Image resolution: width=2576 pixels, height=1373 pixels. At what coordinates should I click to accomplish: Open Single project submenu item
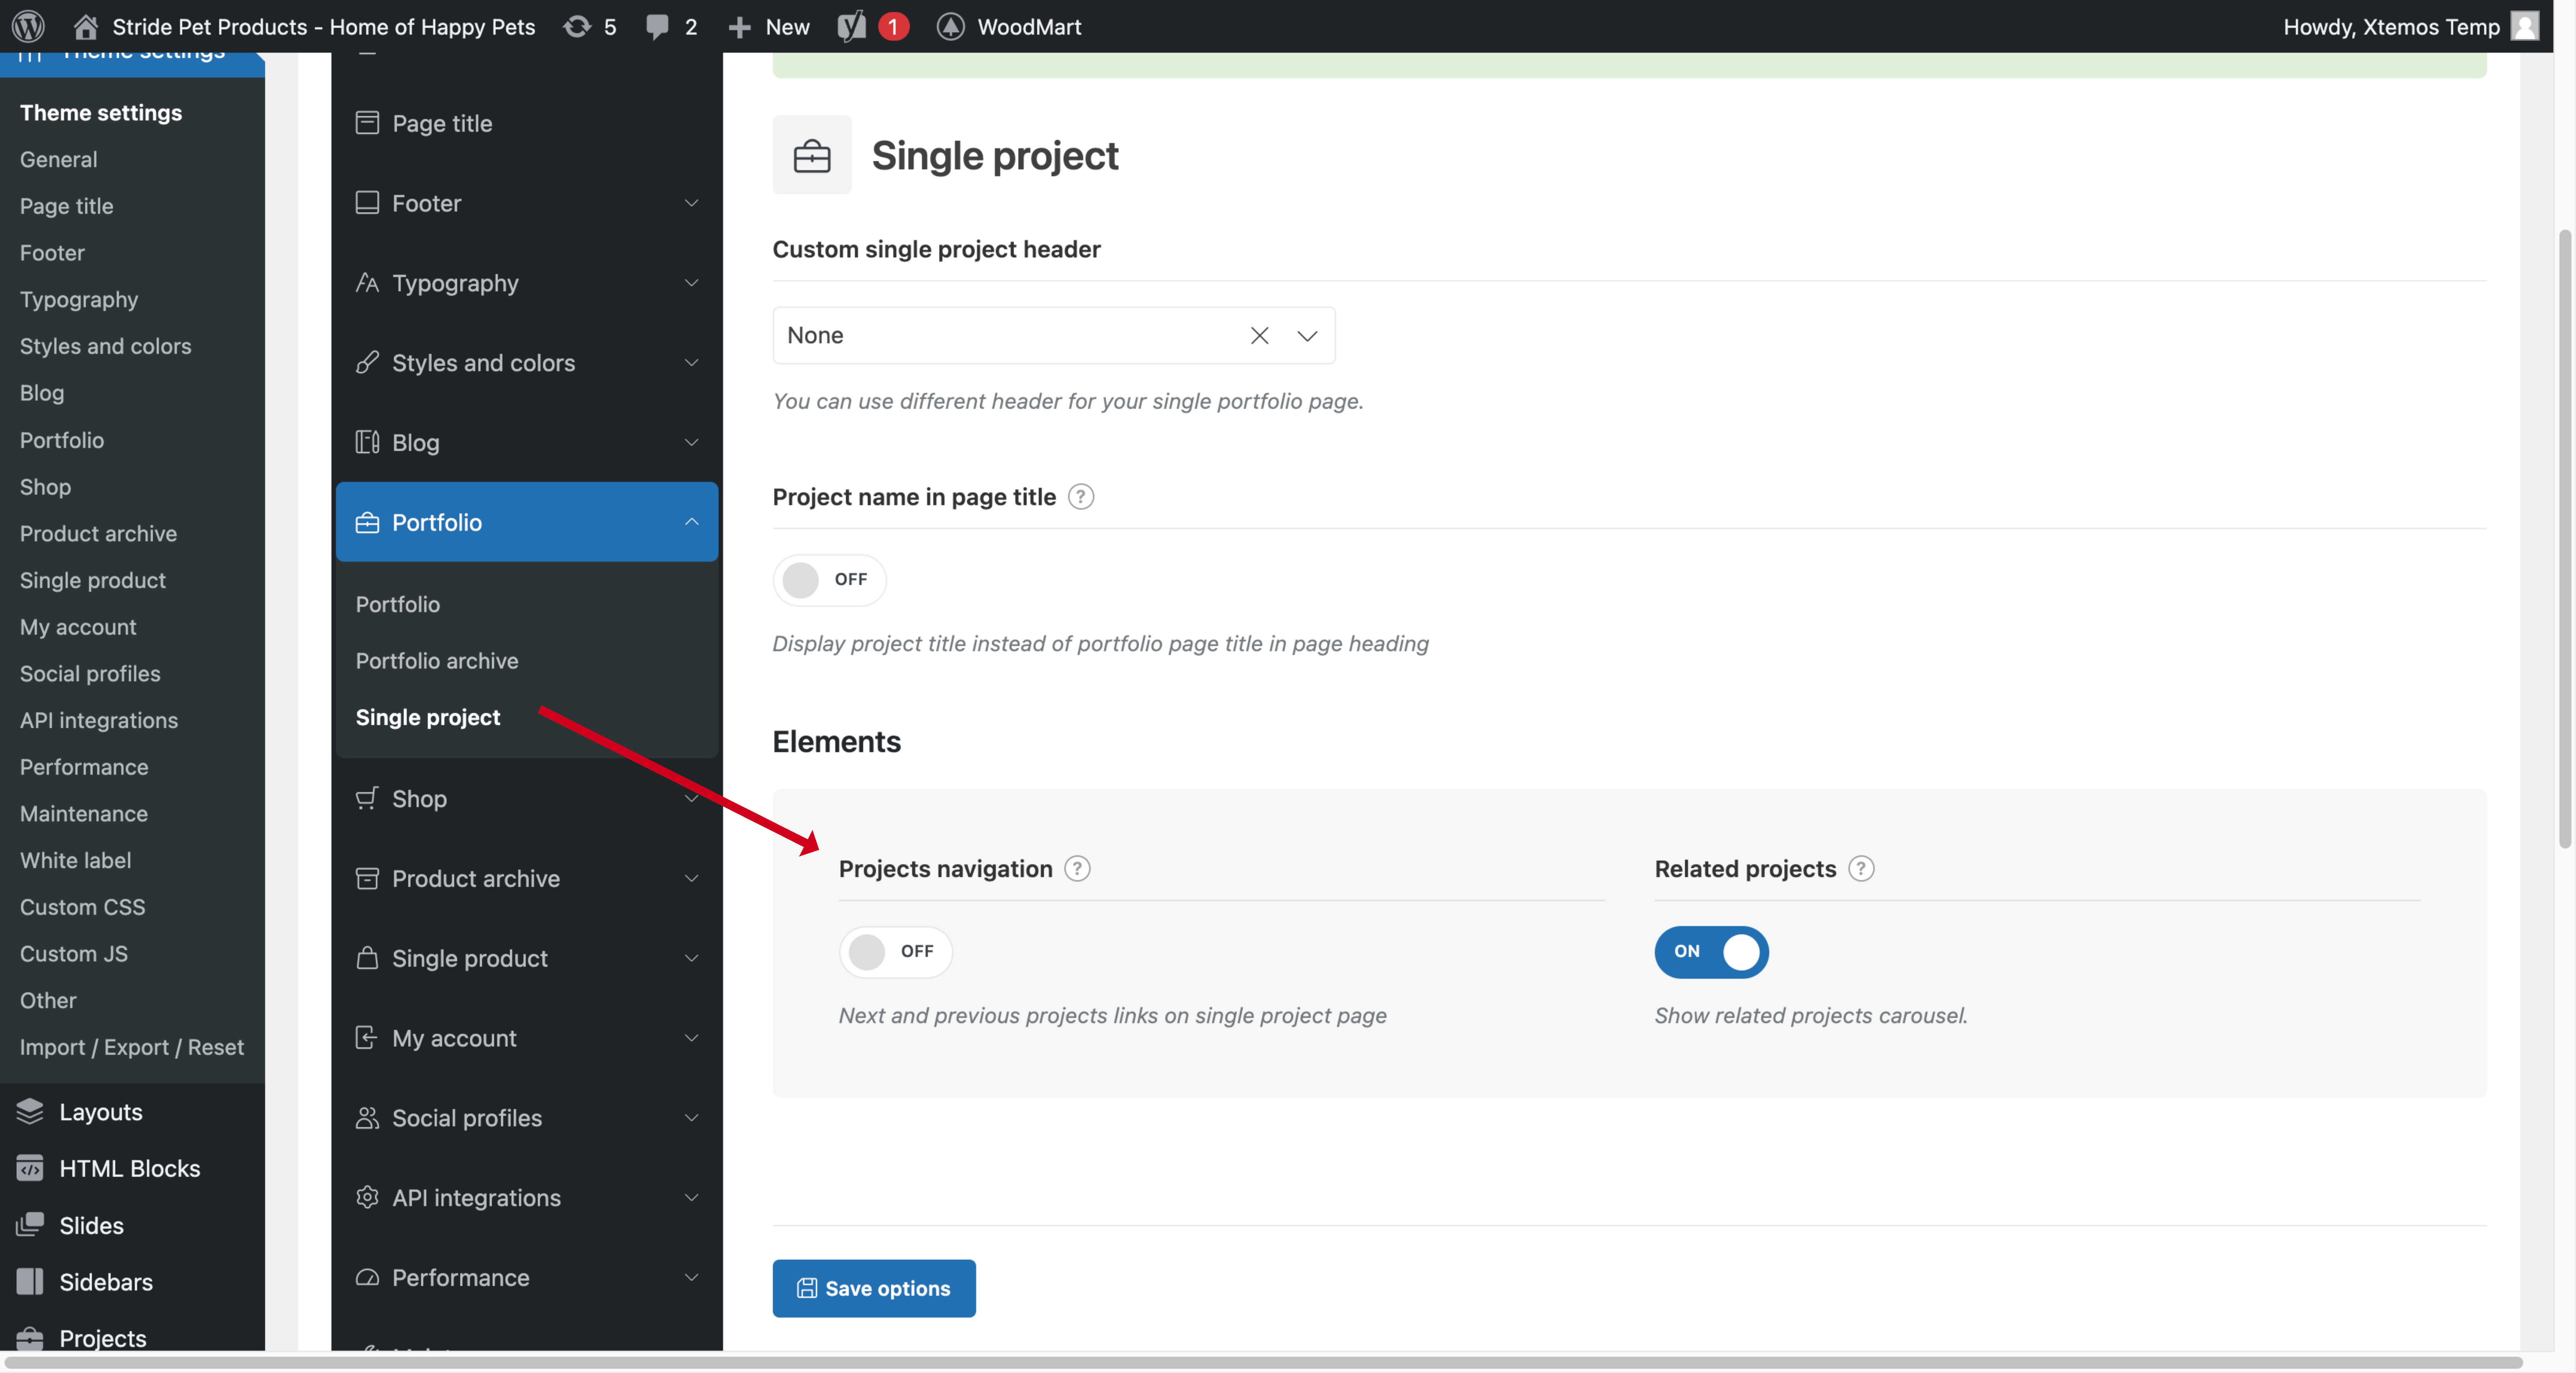click(x=428, y=718)
